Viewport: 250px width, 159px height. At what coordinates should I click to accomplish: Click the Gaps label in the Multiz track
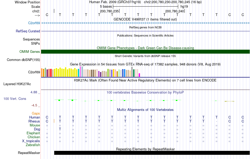coord(36,114)
